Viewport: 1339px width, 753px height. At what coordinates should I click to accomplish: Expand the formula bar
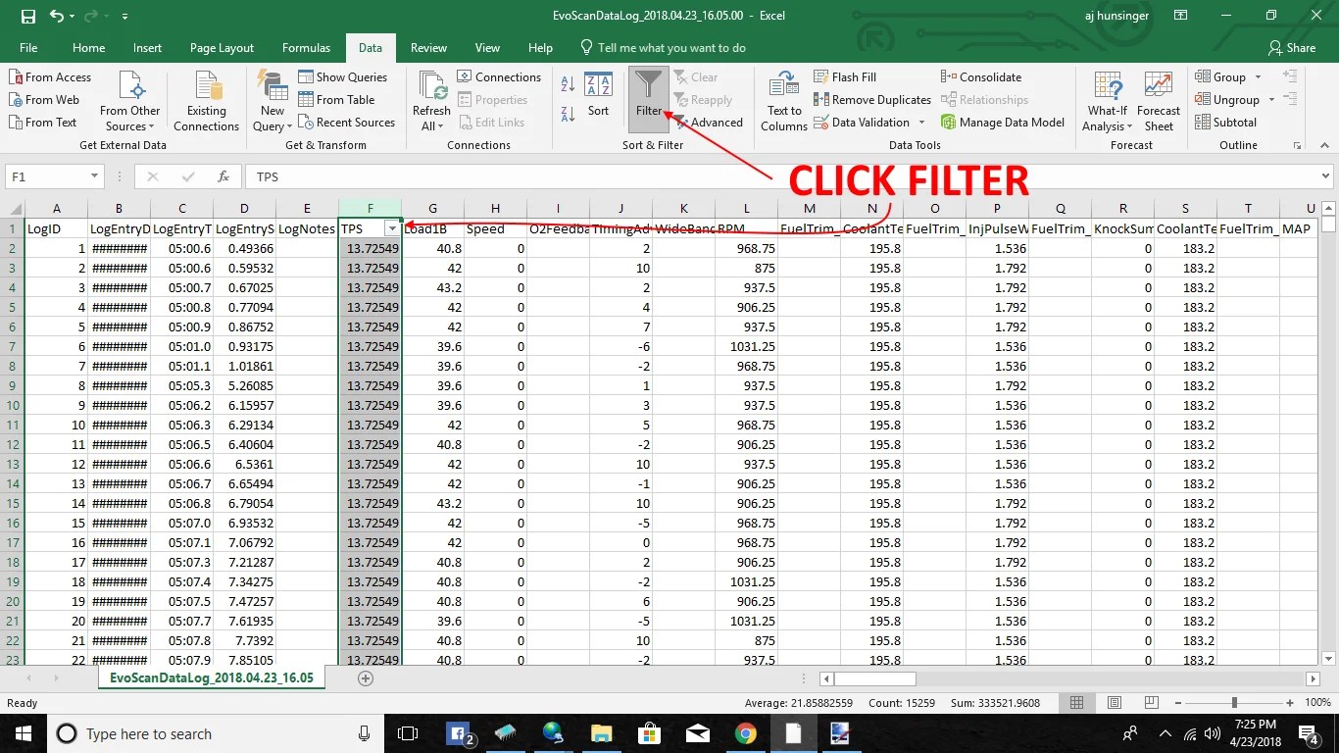pyautogui.click(x=1326, y=176)
